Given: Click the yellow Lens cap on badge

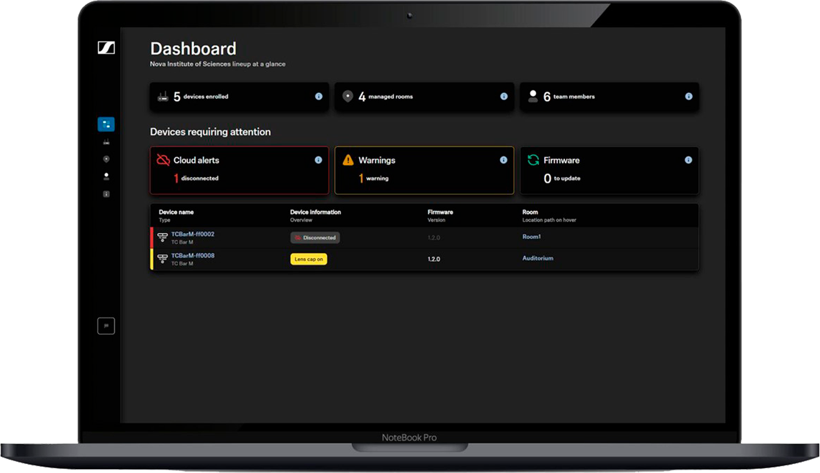Looking at the screenshot, I should (x=309, y=259).
